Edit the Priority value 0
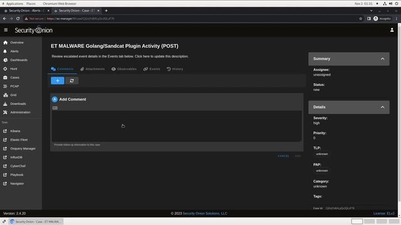Screen dimensions: 401x225 [315, 138]
